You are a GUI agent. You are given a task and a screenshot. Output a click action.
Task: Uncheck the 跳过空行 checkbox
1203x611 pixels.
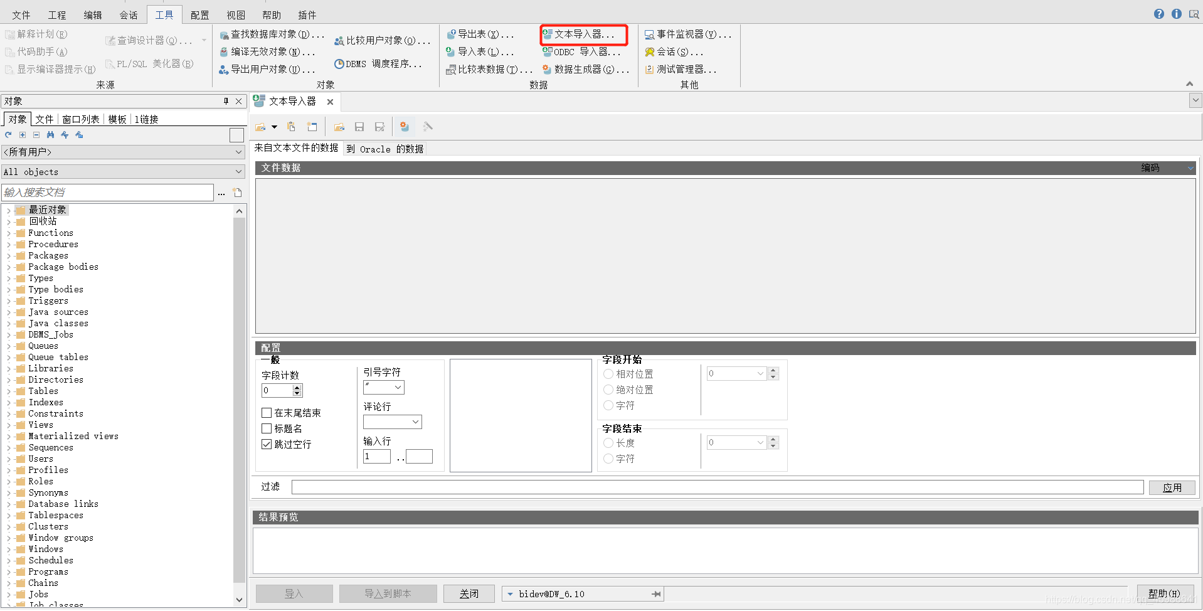pyautogui.click(x=267, y=444)
